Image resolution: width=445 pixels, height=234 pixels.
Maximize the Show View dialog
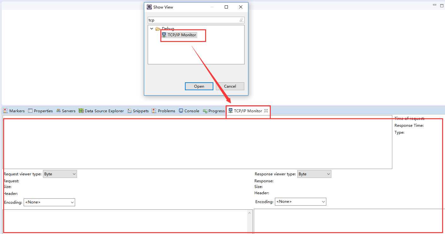tap(226, 7)
